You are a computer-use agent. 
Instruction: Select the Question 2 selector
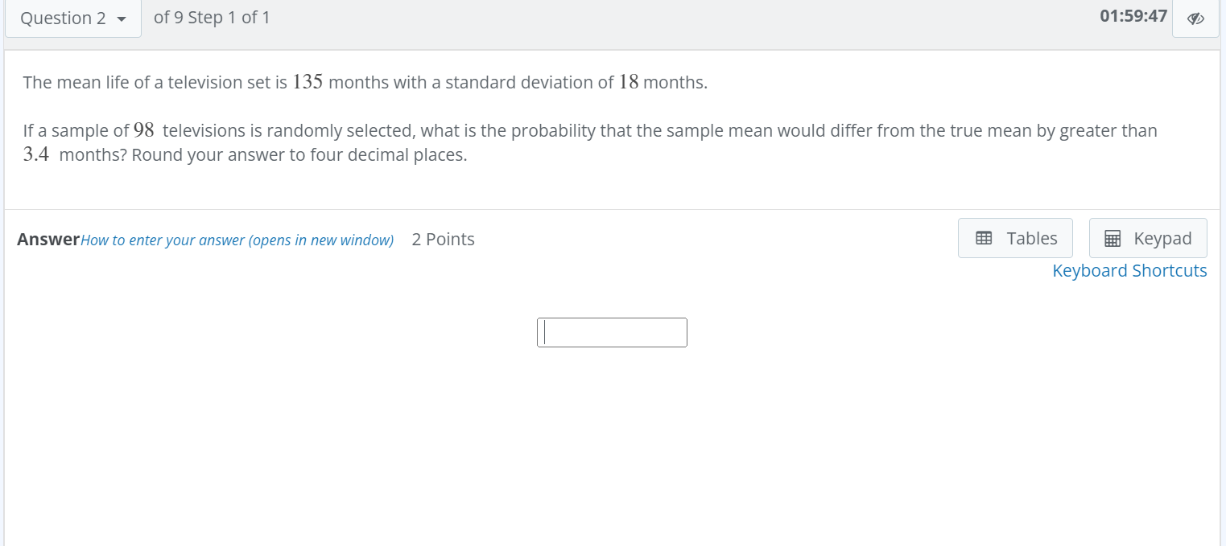tap(72, 18)
